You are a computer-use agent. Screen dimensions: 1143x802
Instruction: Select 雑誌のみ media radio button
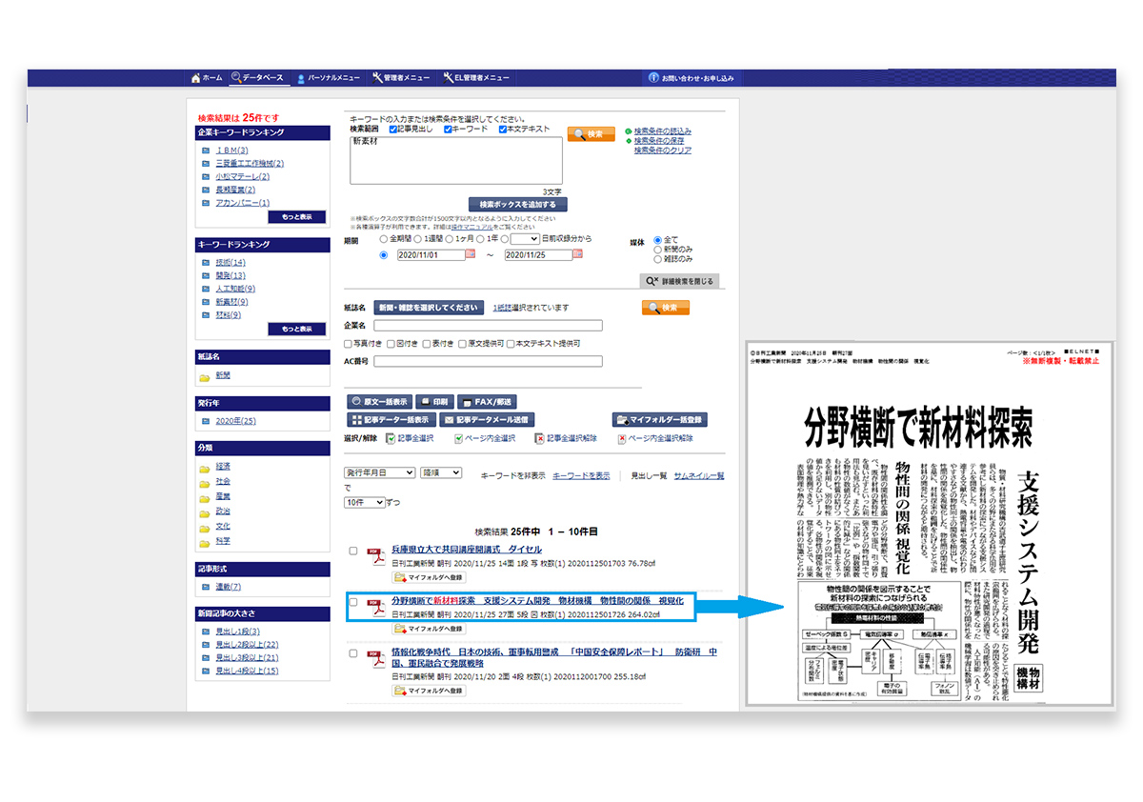coord(658,259)
